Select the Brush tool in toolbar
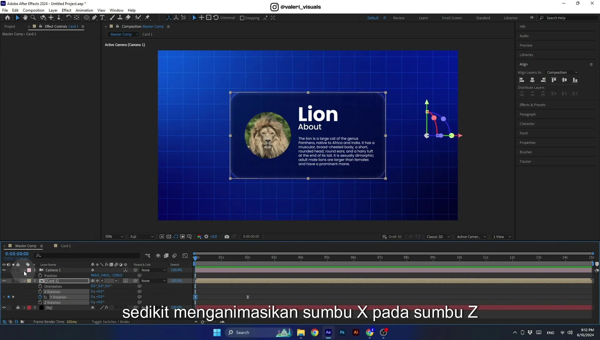Viewport: 600px width, 340px height. (112, 18)
